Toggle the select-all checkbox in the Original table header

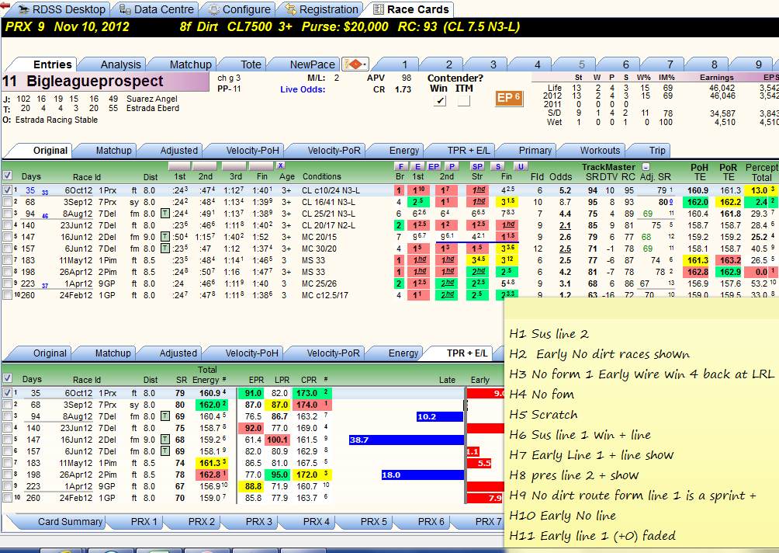[x=8, y=176]
